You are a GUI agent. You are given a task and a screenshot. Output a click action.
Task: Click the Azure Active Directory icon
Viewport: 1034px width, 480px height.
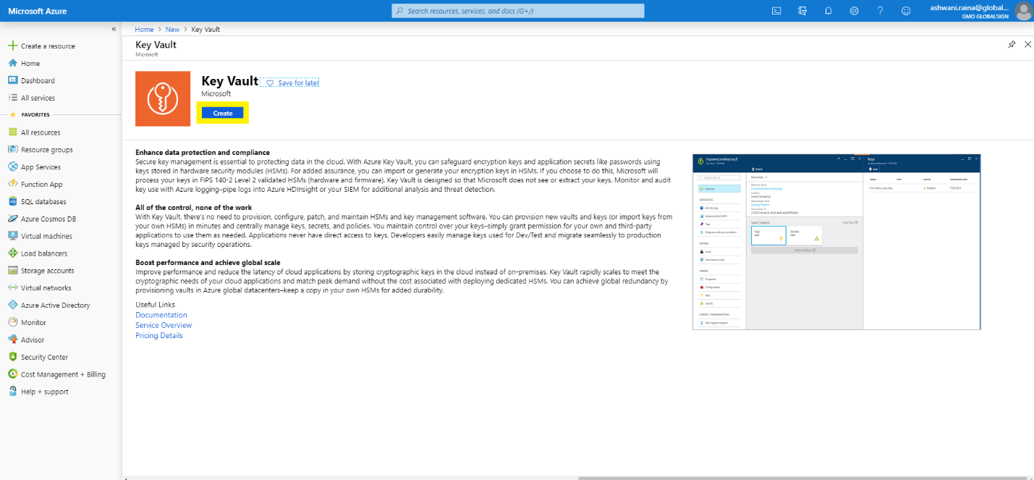coord(12,306)
